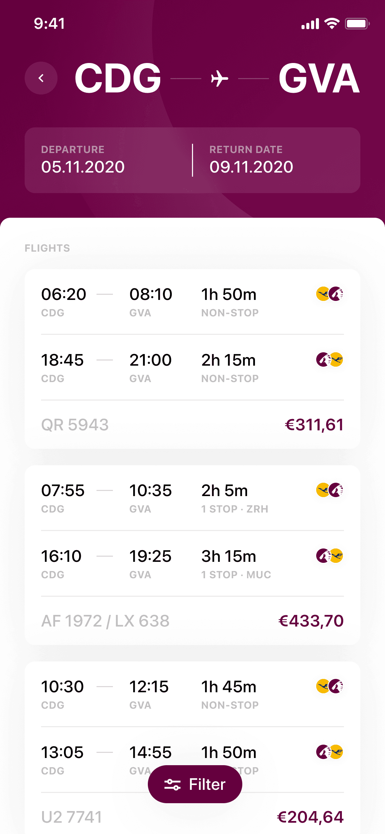Tap airline logos on 10:30 flight
This screenshot has height=834, width=385.
tap(329, 686)
